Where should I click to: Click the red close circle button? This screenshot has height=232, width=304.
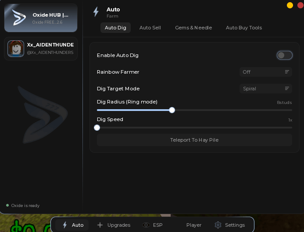(x=300, y=5)
